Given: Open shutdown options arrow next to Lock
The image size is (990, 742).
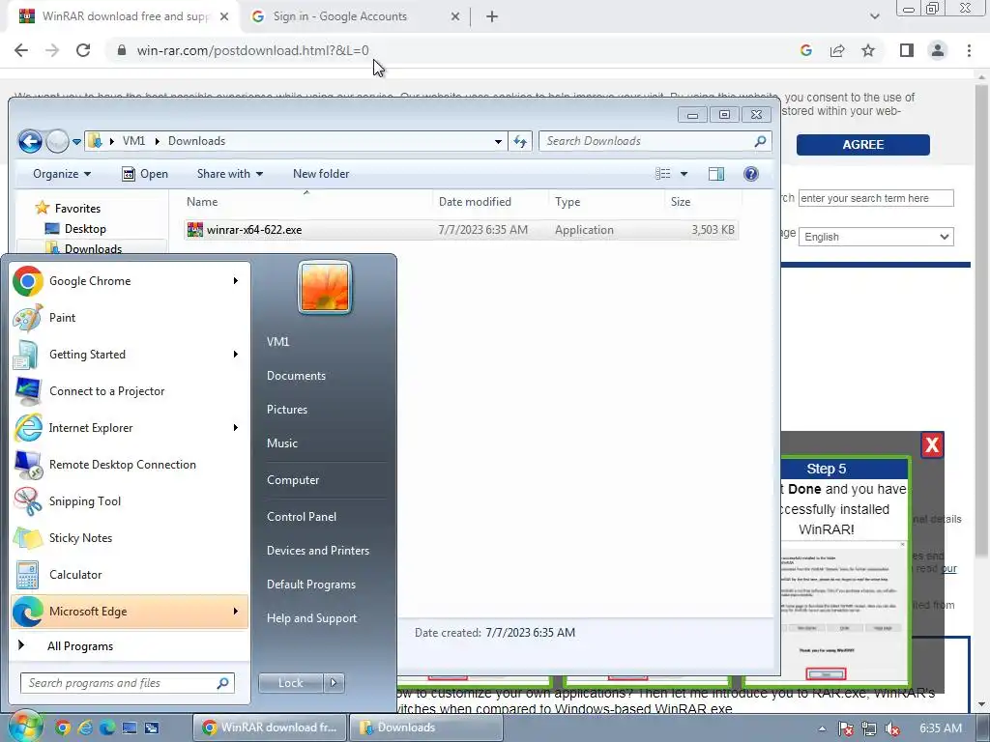Looking at the screenshot, I should coord(334,683).
